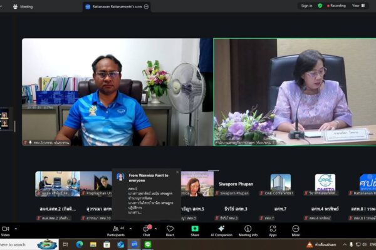Screen dimensions: 376x250
Task: Start screen sharing with Share button
Action: click(195, 229)
